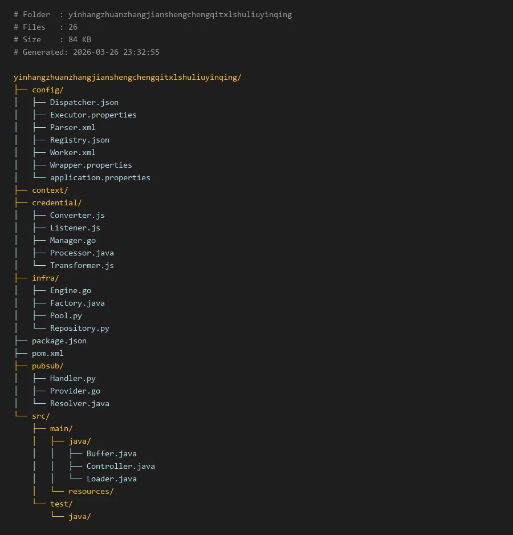
Task: Open Engine.go in infra
Action: coord(70,290)
